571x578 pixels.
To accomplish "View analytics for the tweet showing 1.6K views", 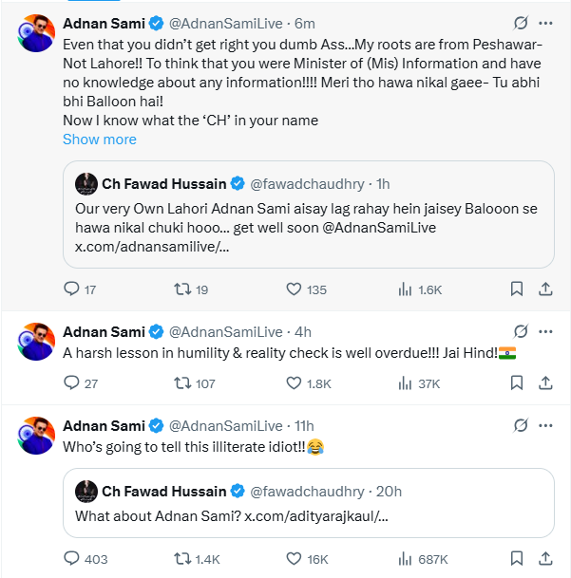I will click(x=405, y=289).
